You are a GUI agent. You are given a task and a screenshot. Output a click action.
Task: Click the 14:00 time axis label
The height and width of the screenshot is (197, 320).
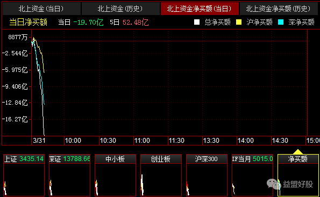(x=245, y=141)
